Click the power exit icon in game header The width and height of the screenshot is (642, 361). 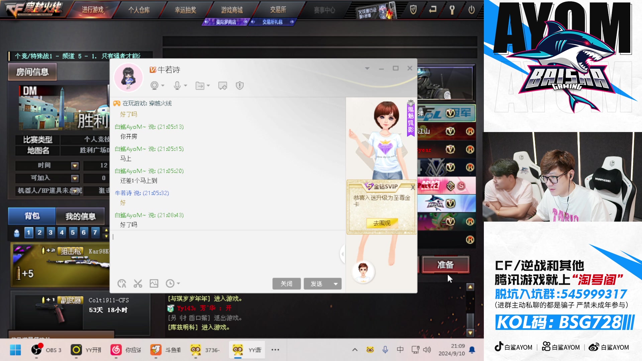(x=471, y=10)
